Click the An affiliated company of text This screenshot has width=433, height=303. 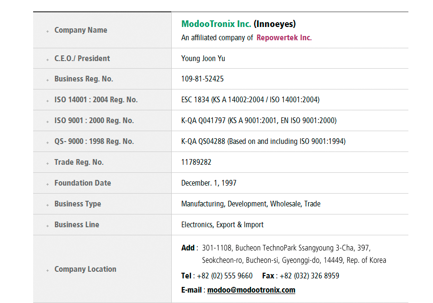pos(217,37)
